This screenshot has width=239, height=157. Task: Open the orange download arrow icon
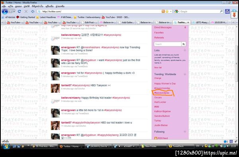(x=234, y=15)
